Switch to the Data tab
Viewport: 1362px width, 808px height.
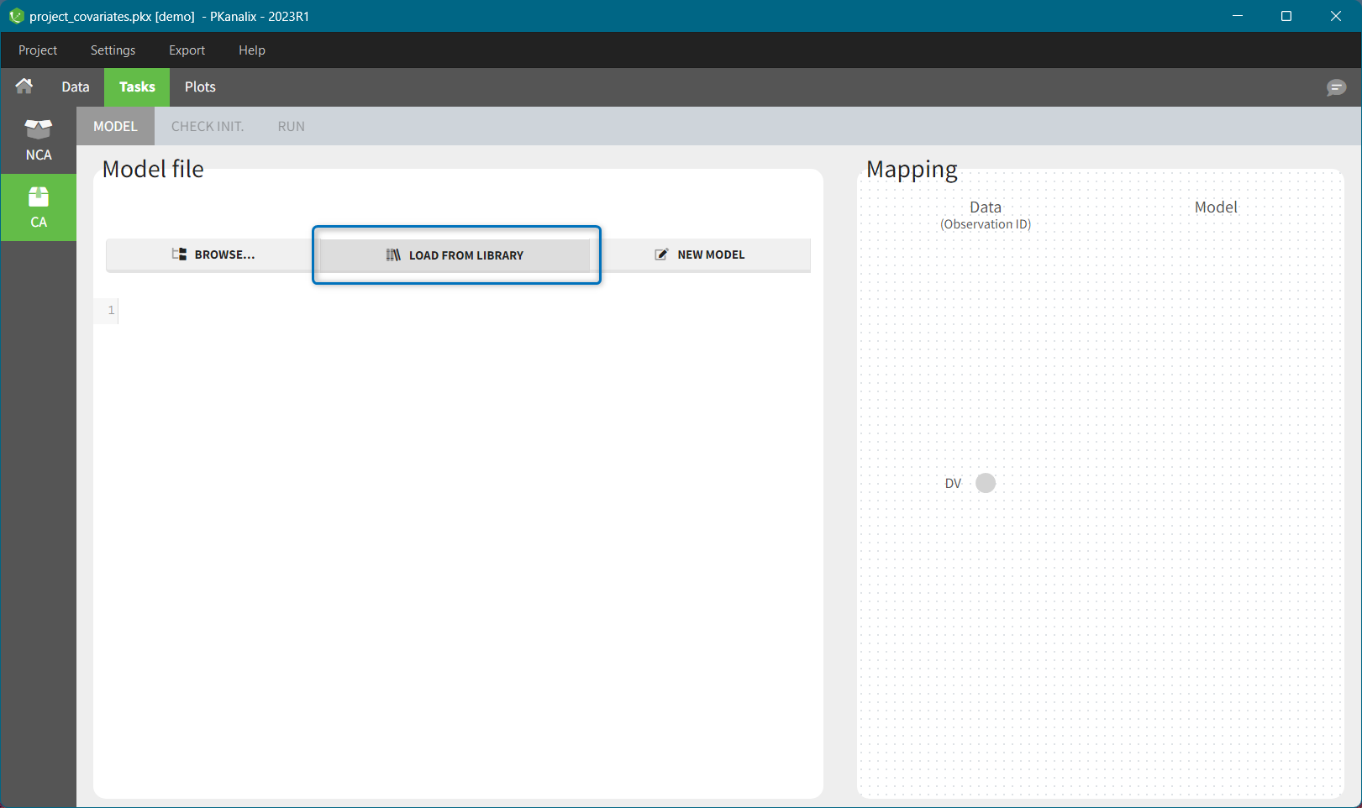point(76,87)
